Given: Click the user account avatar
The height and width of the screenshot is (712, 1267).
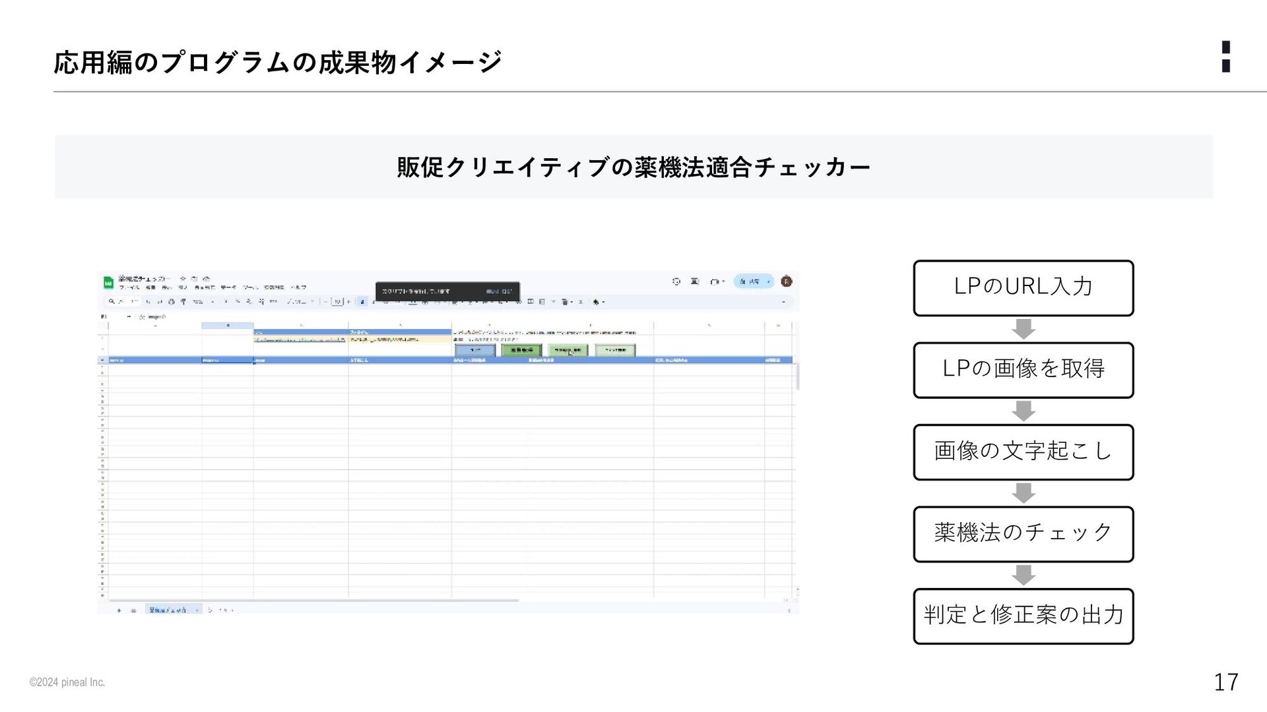Looking at the screenshot, I should pos(786,282).
